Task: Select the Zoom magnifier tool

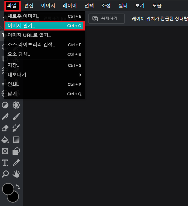Action: coord(5,174)
